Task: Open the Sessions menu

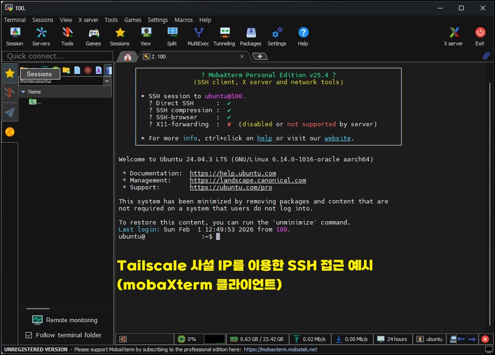Action: (x=43, y=20)
